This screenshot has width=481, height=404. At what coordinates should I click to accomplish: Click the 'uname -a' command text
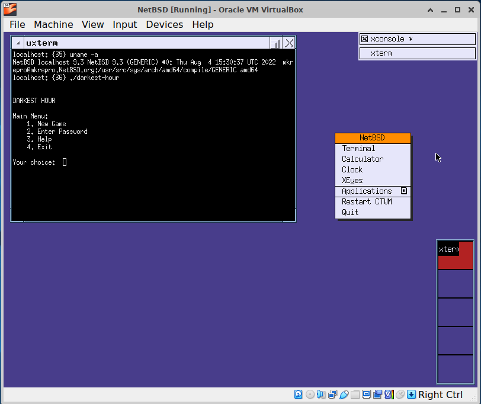pos(84,54)
